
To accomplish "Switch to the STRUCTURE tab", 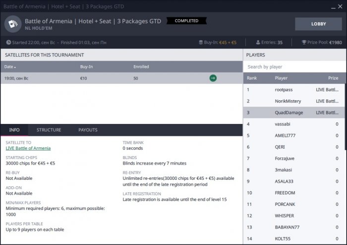I will (x=49, y=130).
